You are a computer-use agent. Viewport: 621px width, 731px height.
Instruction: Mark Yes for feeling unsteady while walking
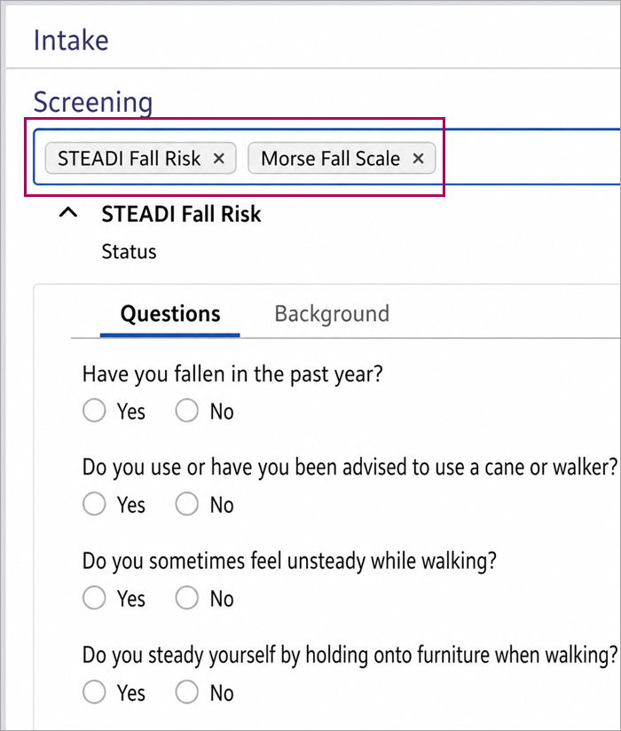pos(94,598)
